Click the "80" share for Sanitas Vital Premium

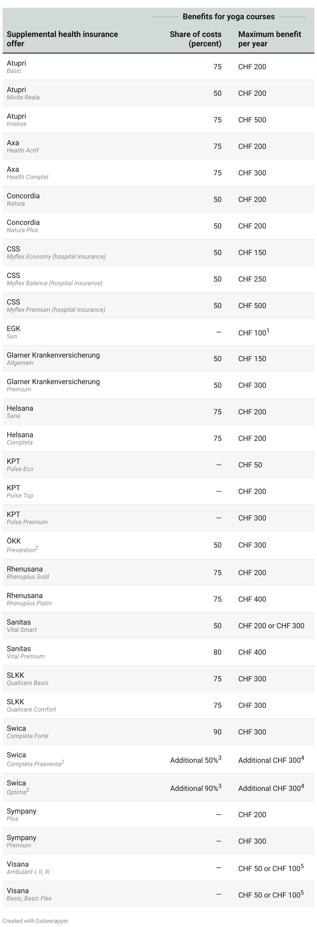click(x=217, y=652)
